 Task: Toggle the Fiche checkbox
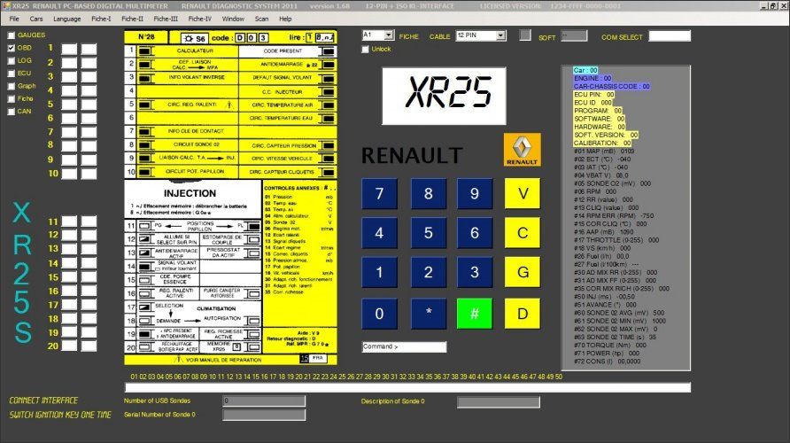pos(12,98)
